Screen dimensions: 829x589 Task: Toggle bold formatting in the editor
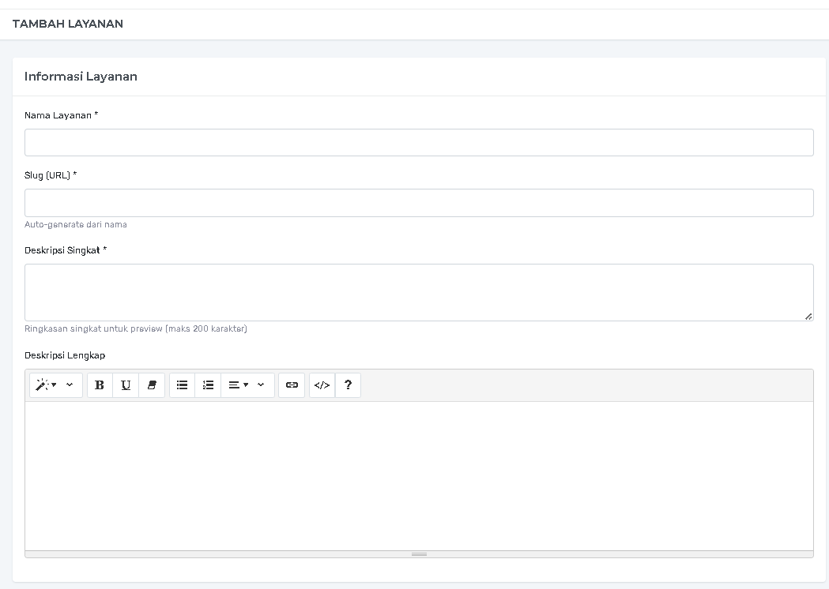coord(100,385)
